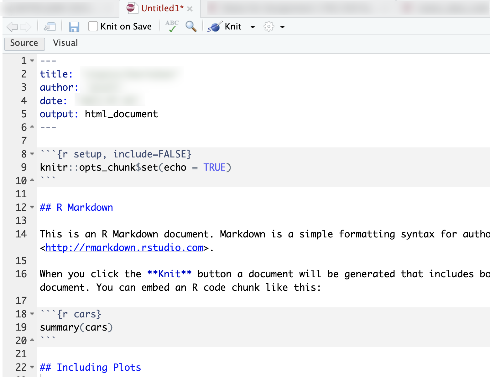Open output options via the gear icon
The image size is (490, 377).
click(x=269, y=27)
